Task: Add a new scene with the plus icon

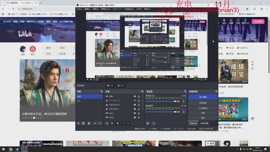Action: click(79, 123)
